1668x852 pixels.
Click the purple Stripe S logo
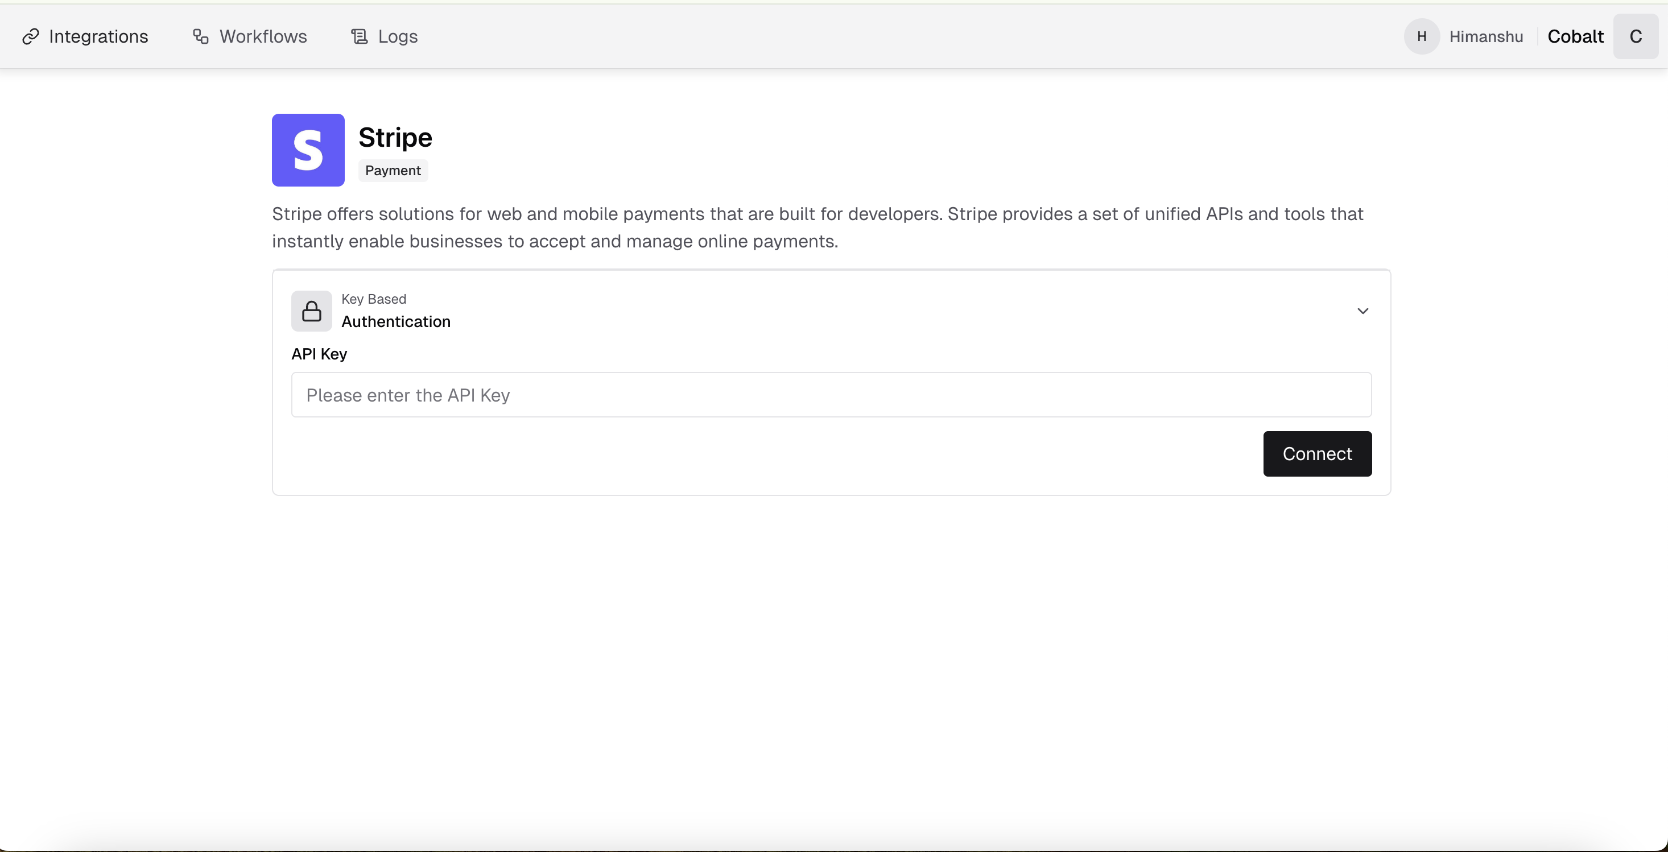pyautogui.click(x=308, y=150)
